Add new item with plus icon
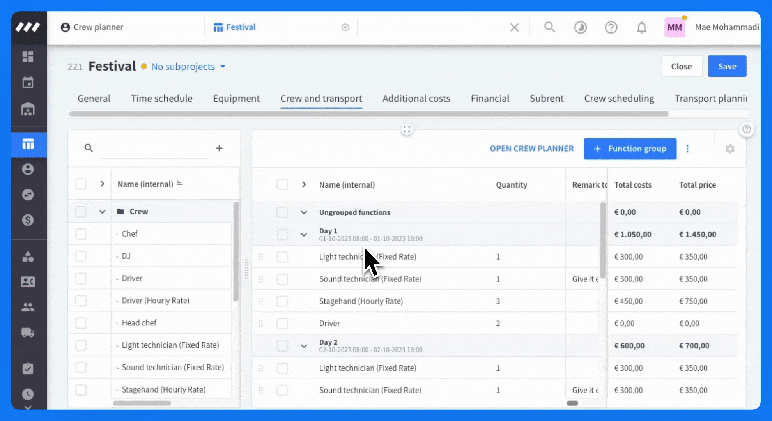This screenshot has height=421, width=772. (x=219, y=148)
